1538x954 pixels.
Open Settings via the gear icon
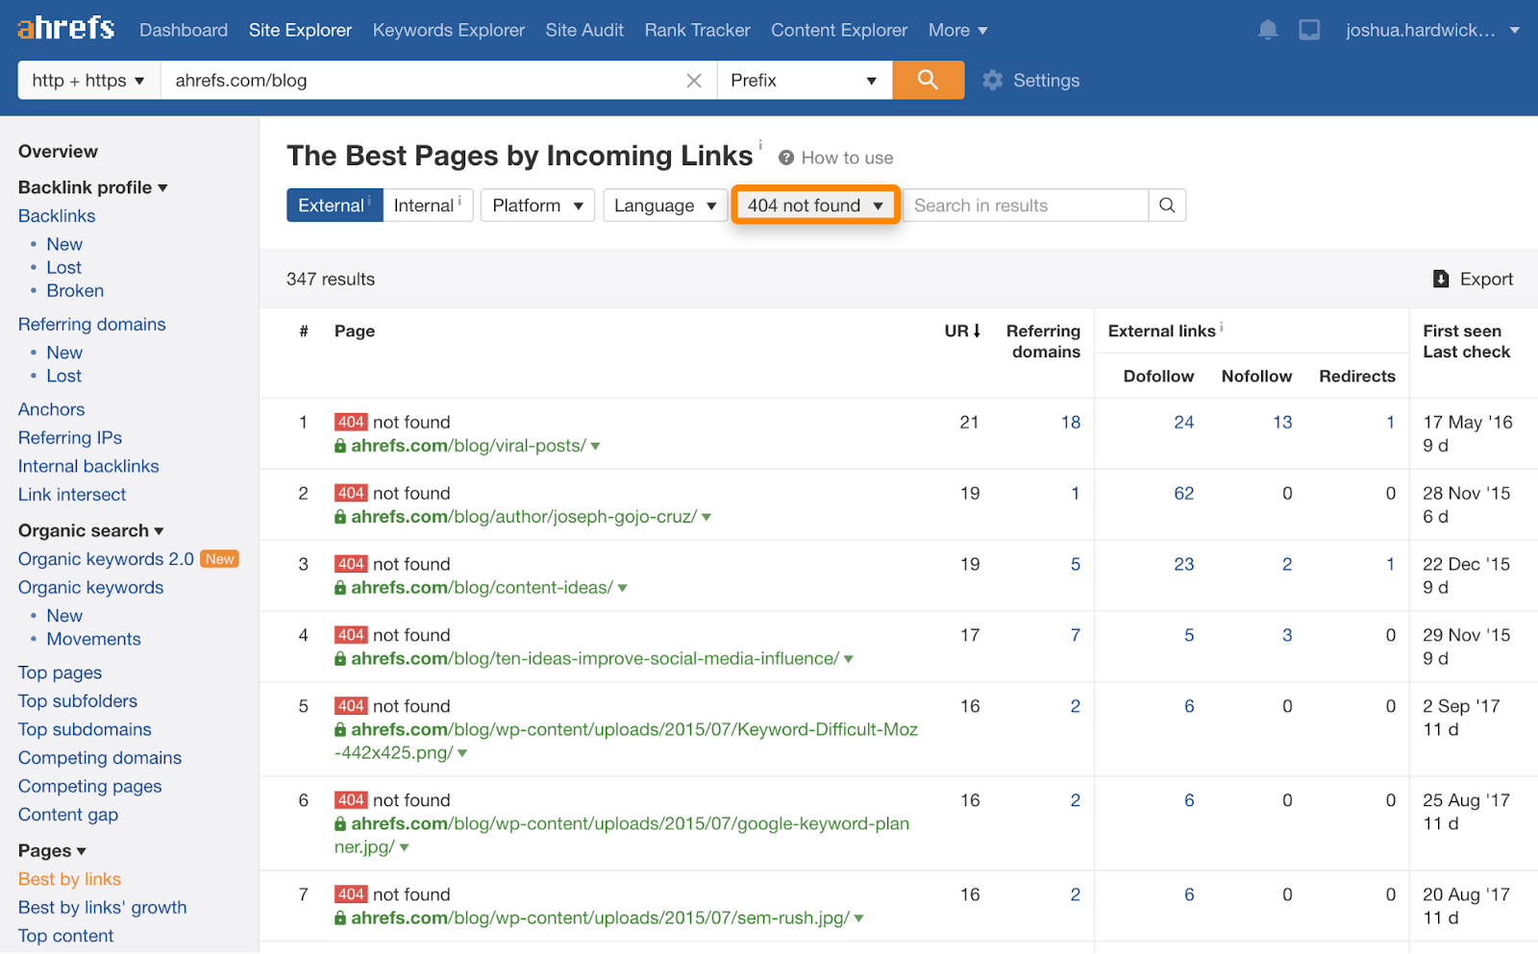pyautogui.click(x=993, y=81)
